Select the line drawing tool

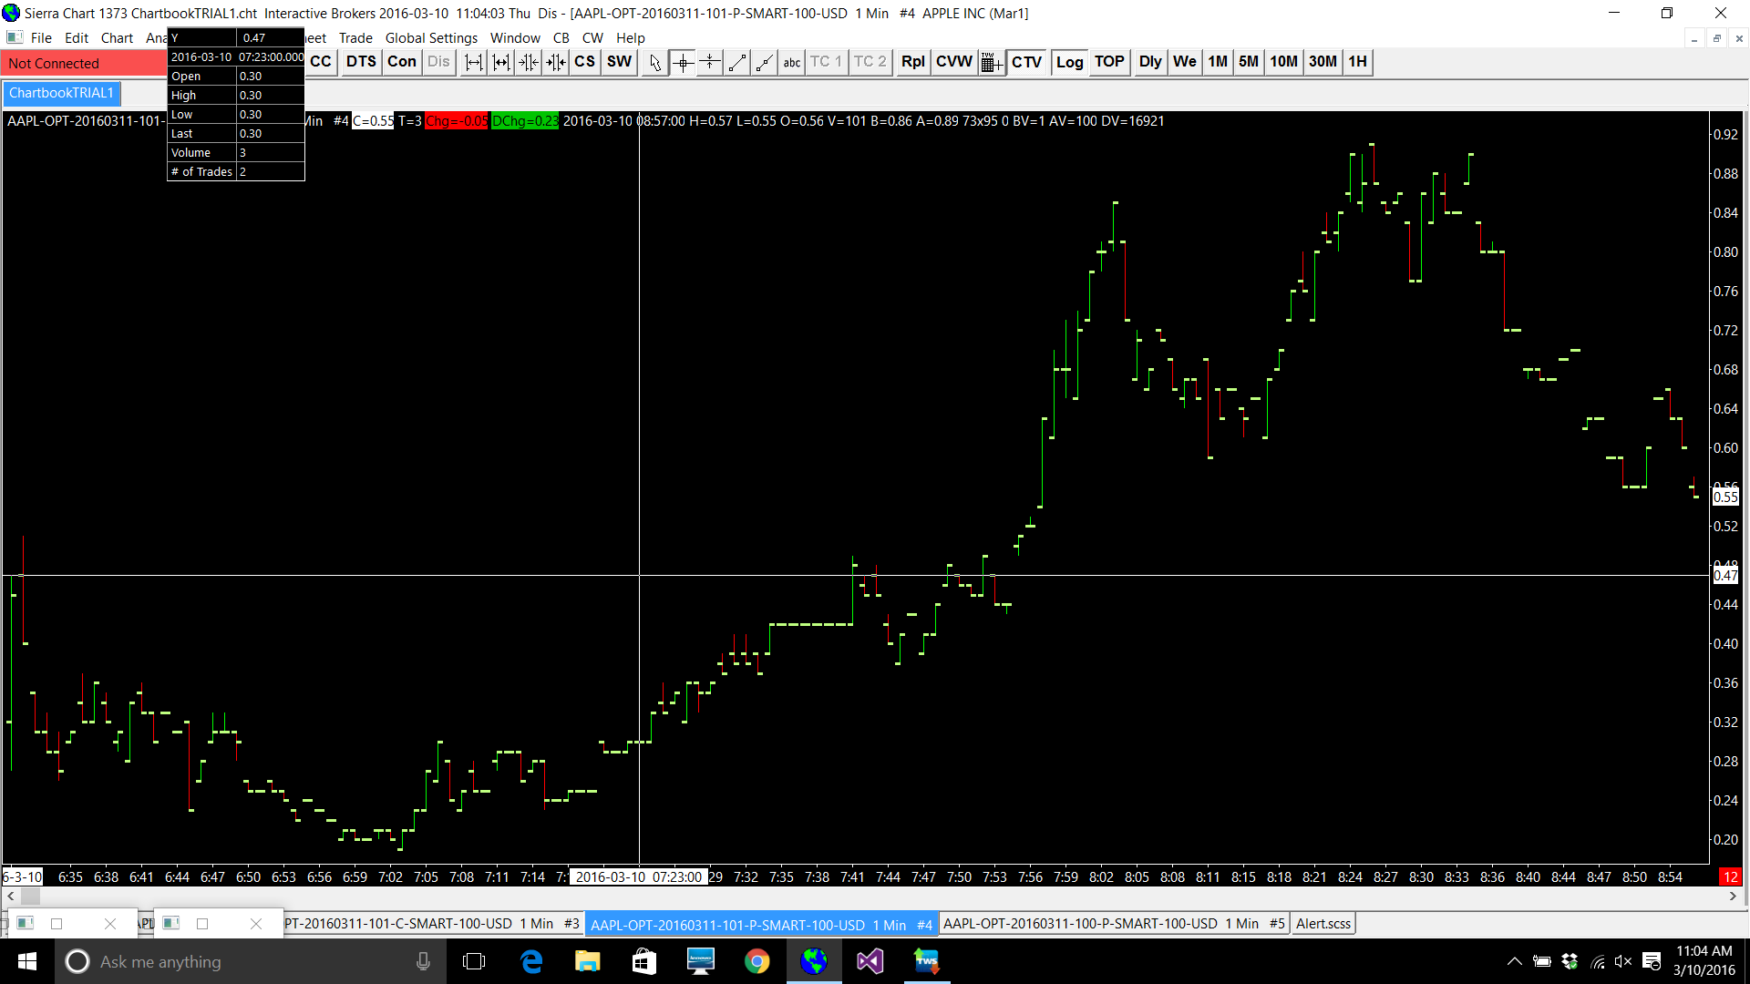[x=737, y=62]
